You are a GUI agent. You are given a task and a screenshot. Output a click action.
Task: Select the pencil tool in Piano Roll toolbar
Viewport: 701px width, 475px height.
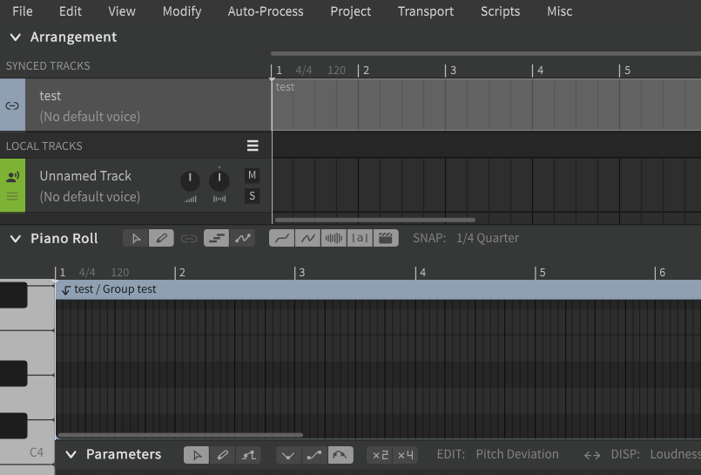pyautogui.click(x=161, y=239)
